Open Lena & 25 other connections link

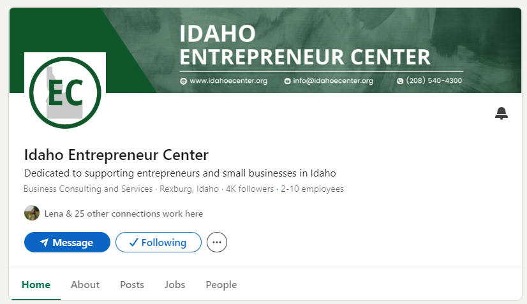(124, 214)
